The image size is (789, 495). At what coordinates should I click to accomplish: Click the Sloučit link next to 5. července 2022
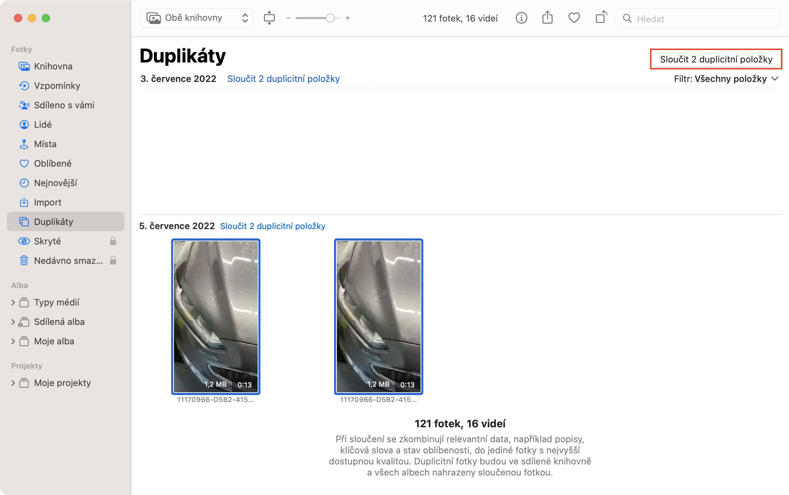(273, 226)
